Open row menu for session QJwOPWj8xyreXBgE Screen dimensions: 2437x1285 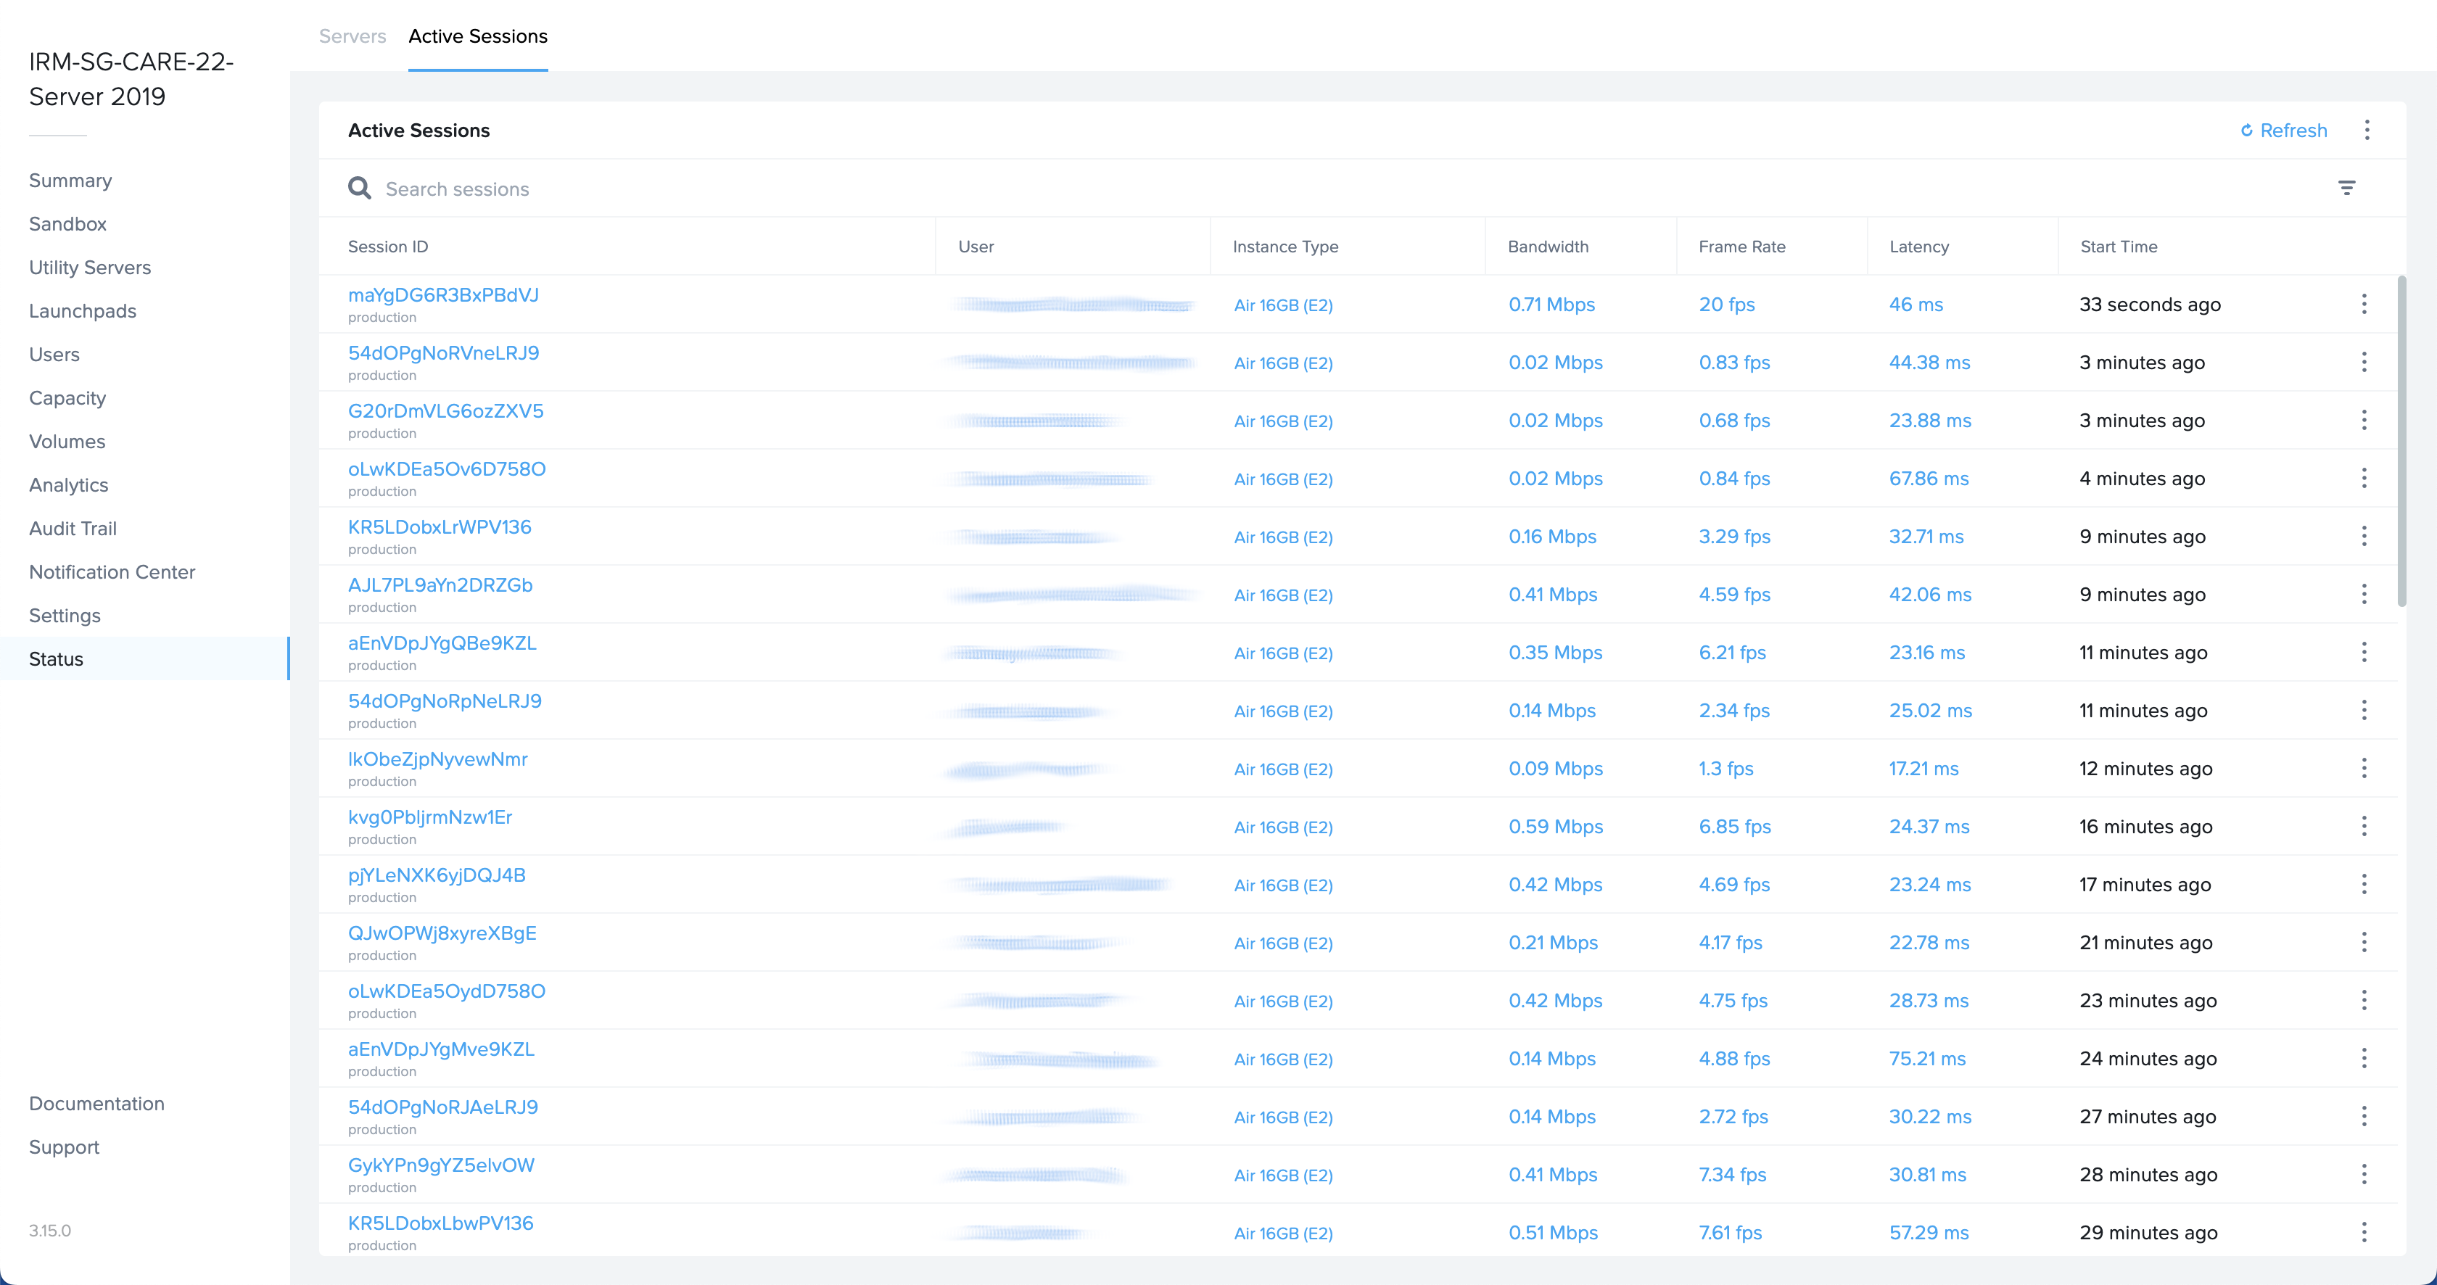(2363, 943)
